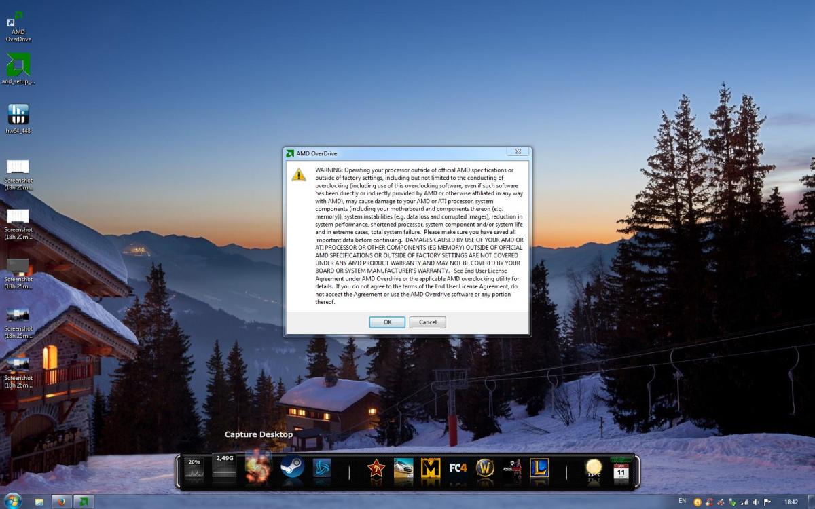The width and height of the screenshot is (815, 509).
Task: Launch League of Legends from the dock
Action: coord(539,469)
